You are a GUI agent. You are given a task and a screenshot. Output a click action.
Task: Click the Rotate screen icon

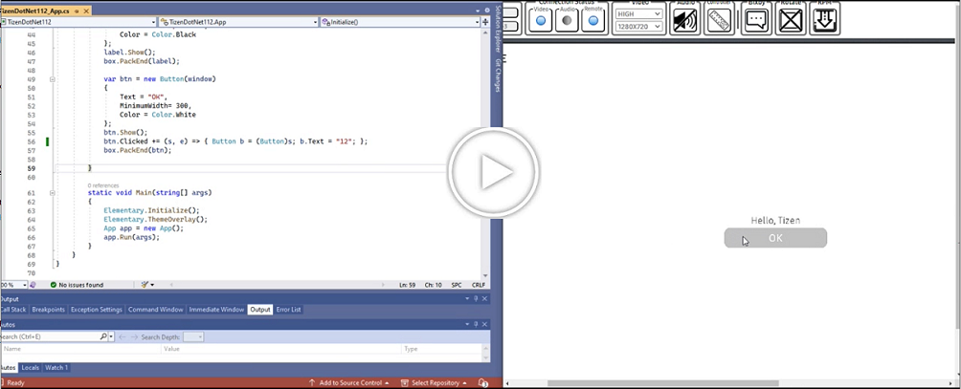point(791,20)
